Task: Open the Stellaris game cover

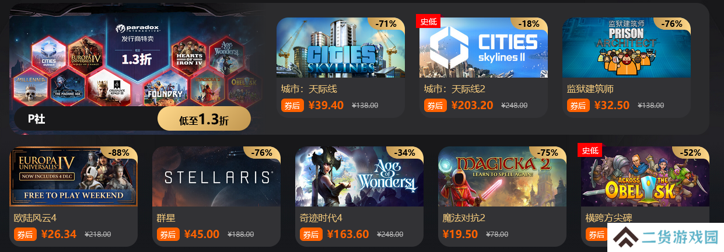Action: (x=216, y=177)
